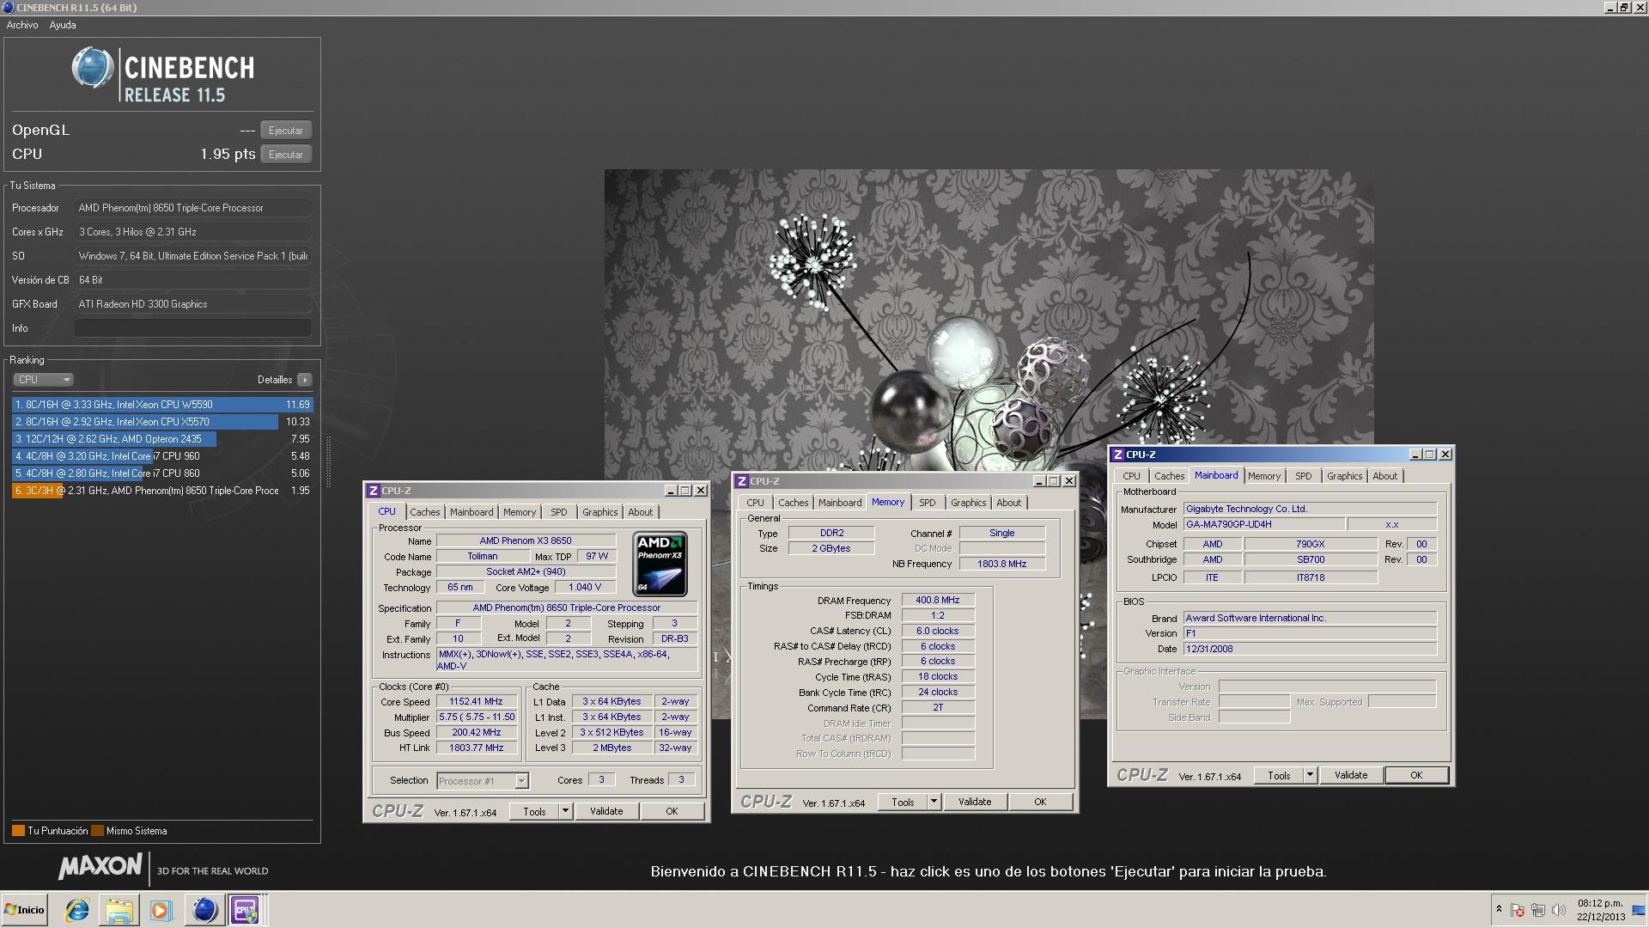Click the motherboard model GA-MA790GP-UD4H field
Screen dimensions: 1649x928
coord(1264,524)
